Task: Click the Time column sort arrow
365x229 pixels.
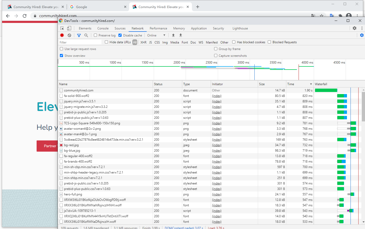Action: (x=311, y=84)
